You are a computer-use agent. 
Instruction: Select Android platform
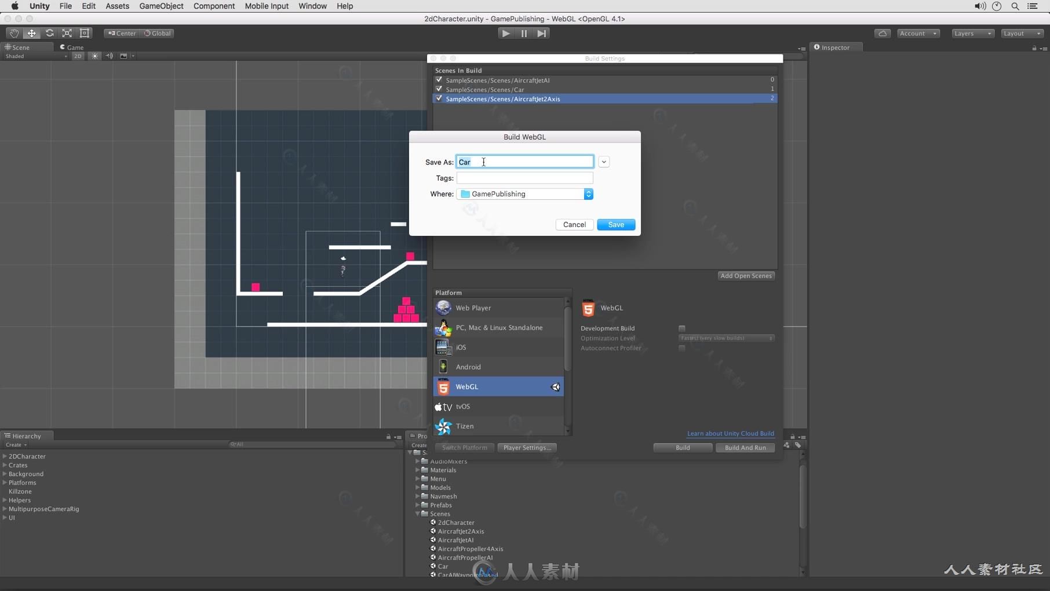498,367
